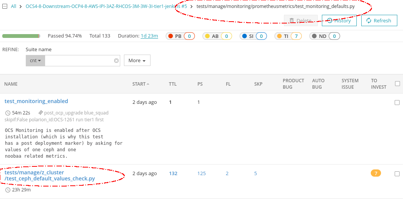
Task: Click the tag icon beside post_ocp_upgrade
Action: click(x=41, y=113)
